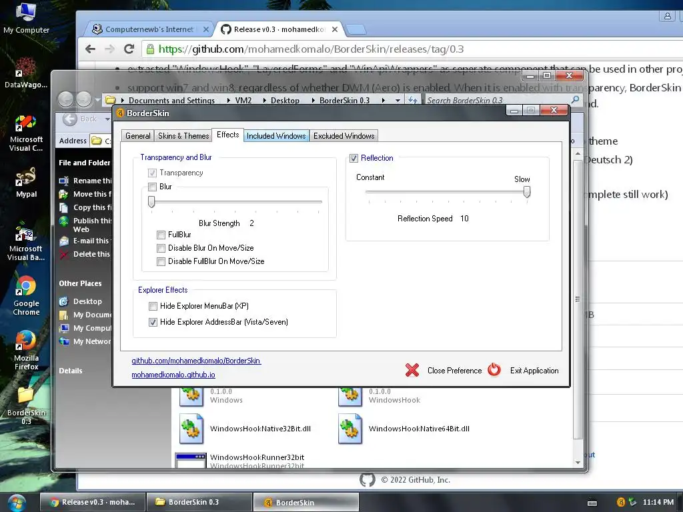Image resolution: width=683 pixels, height=512 pixels.
Task: Click the Chrome profile user icon
Action: click(667, 16)
